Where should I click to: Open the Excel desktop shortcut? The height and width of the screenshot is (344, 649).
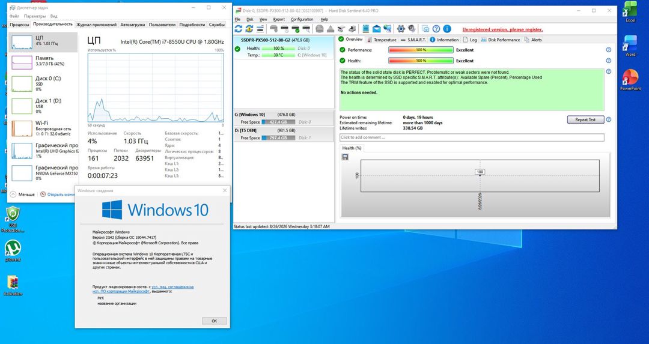coord(630,11)
